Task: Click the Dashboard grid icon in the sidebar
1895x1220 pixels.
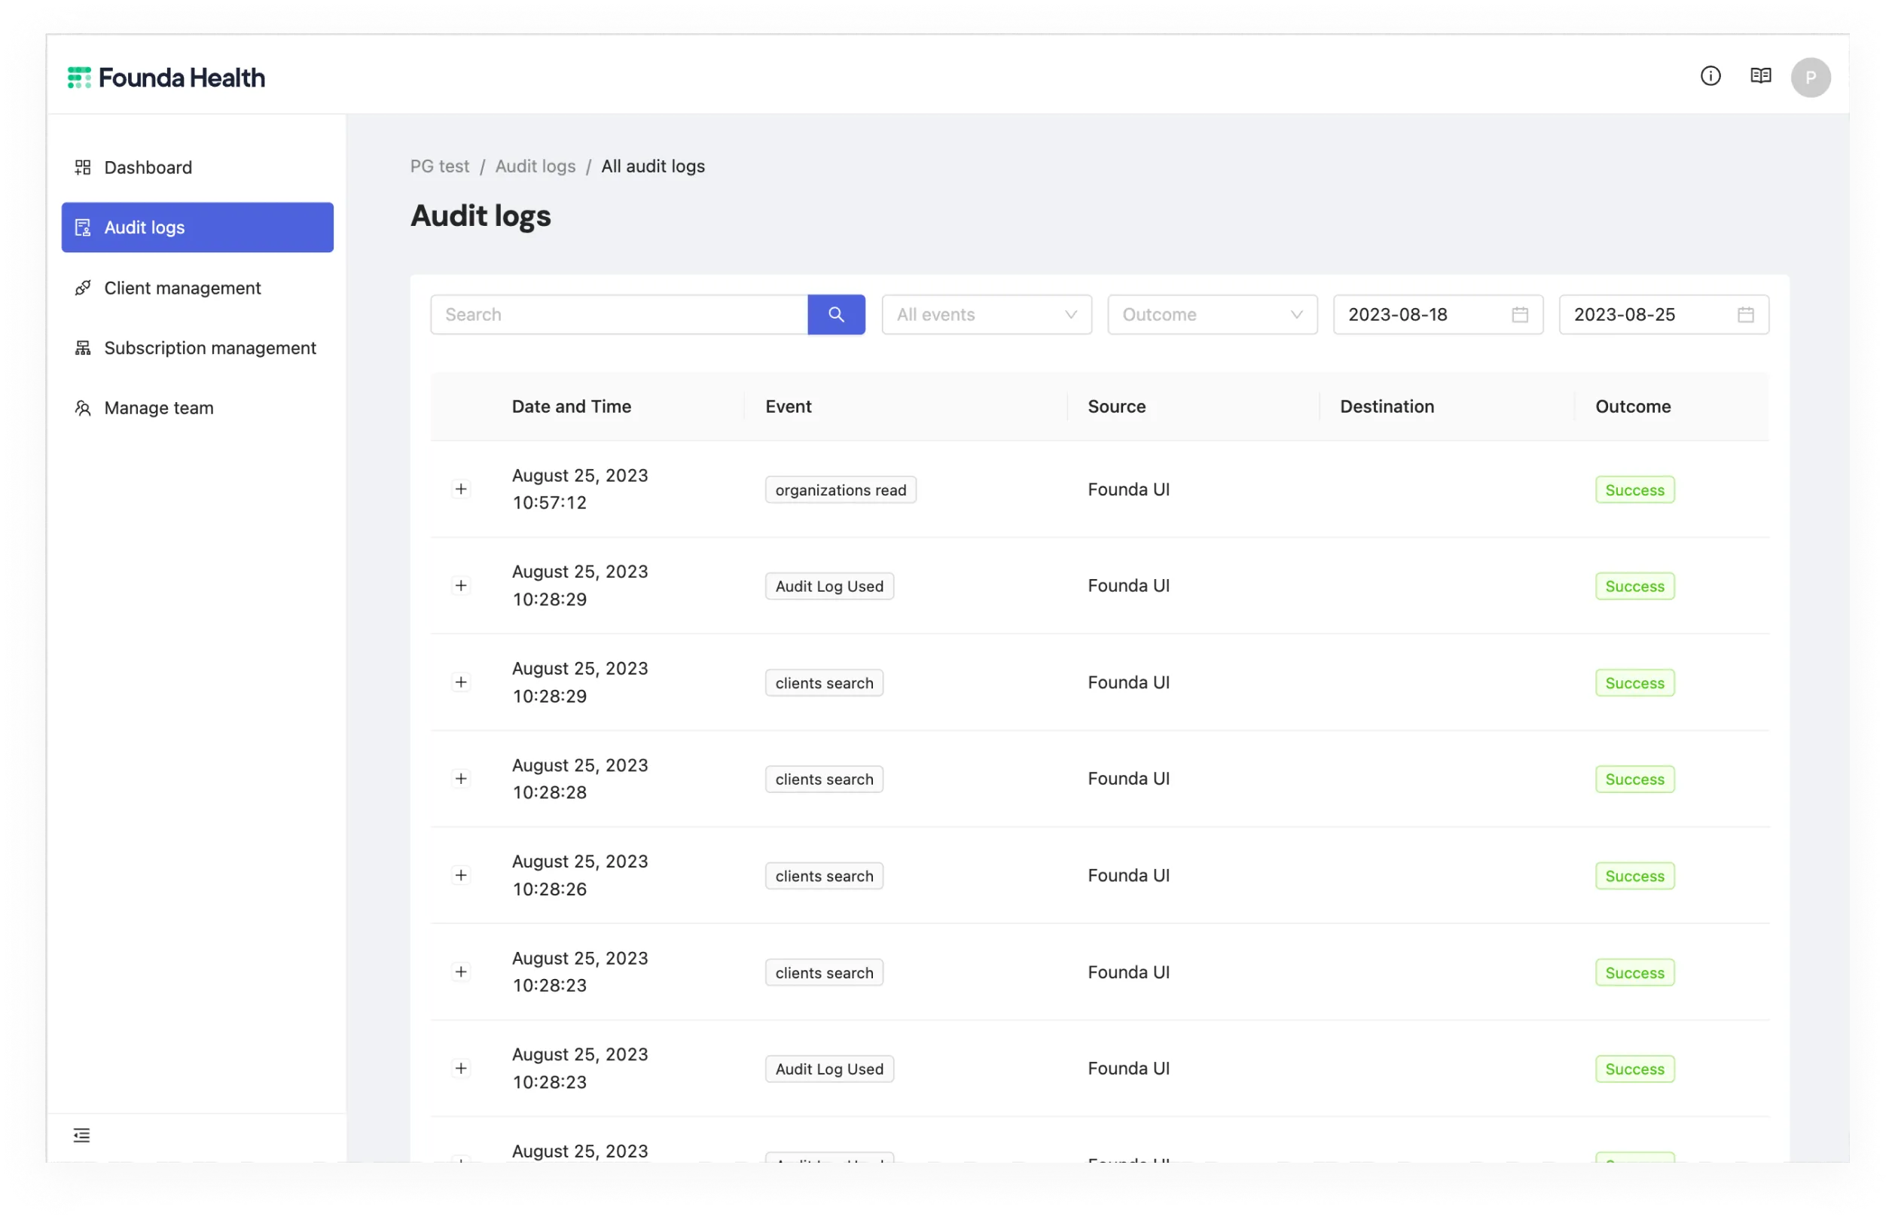Action: (82, 167)
